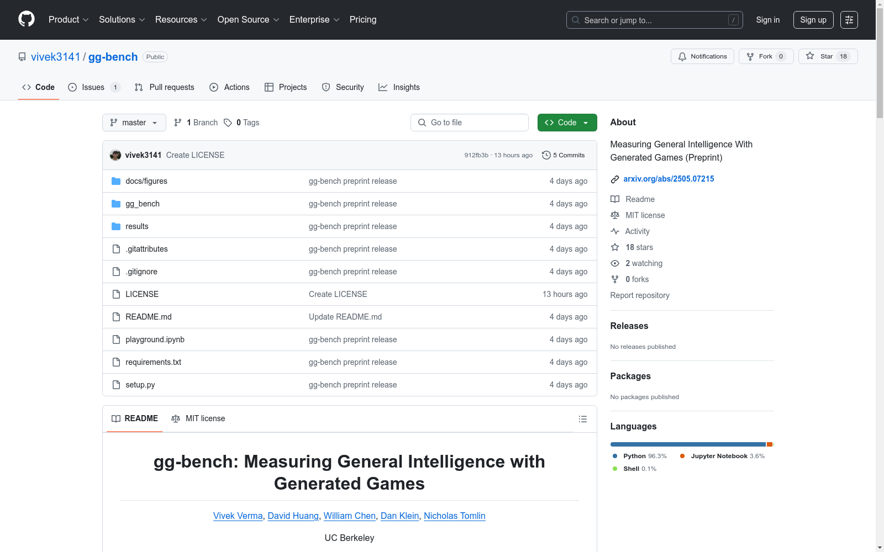Expand the Product menu

click(x=69, y=20)
